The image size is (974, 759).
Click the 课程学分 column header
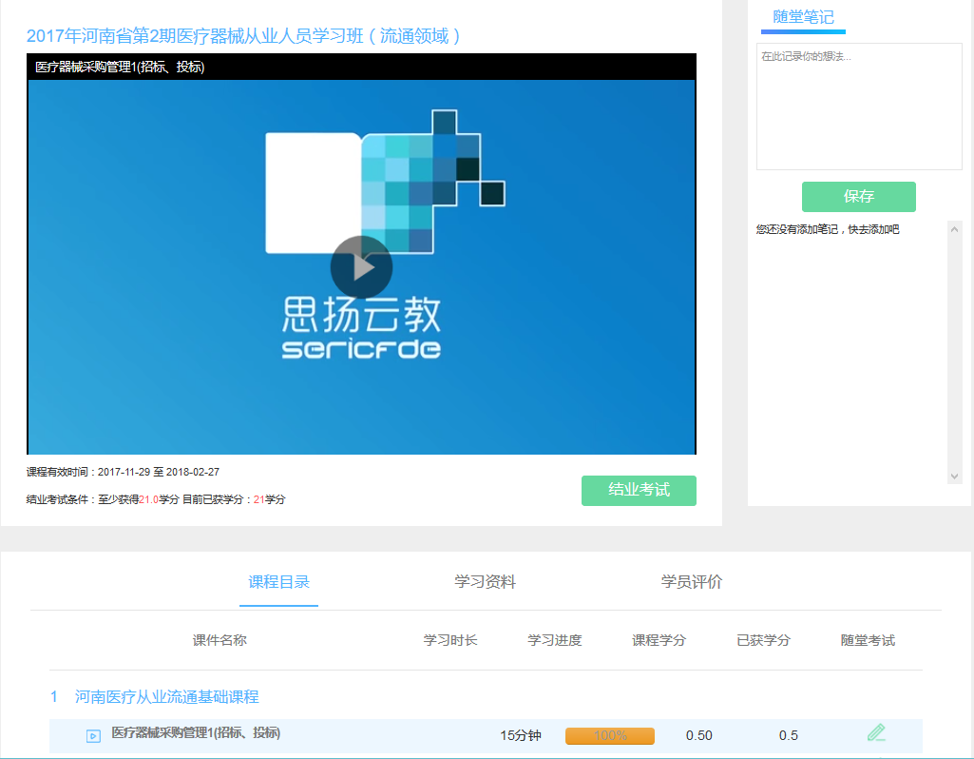click(x=659, y=640)
